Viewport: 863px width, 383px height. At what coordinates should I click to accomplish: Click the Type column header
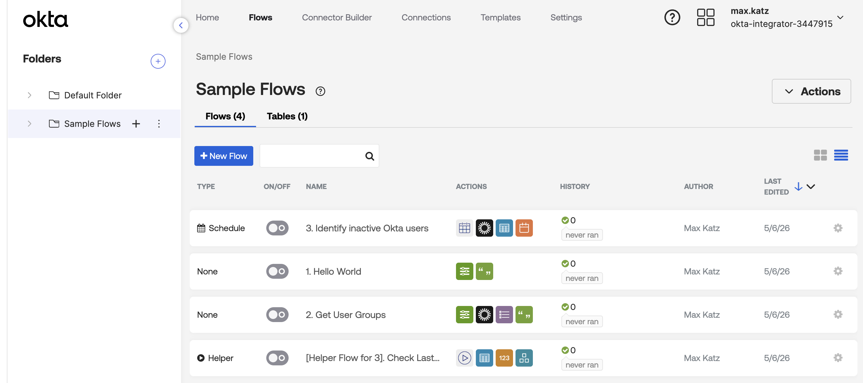206,187
